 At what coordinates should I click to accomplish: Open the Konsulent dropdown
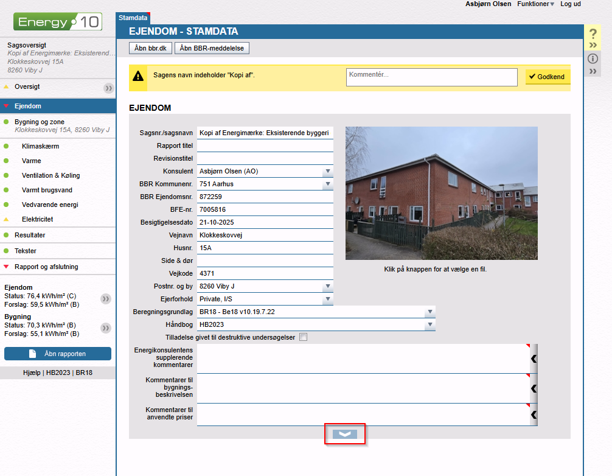pyautogui.click(x=328, y=172)
